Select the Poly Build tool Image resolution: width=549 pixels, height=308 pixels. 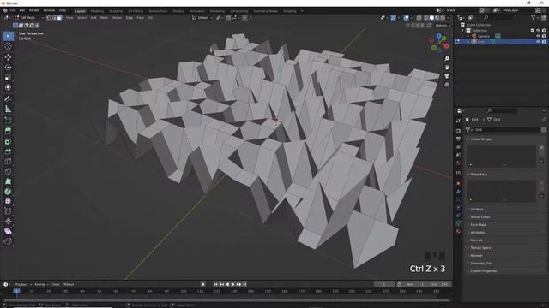[x=8, y=181]
